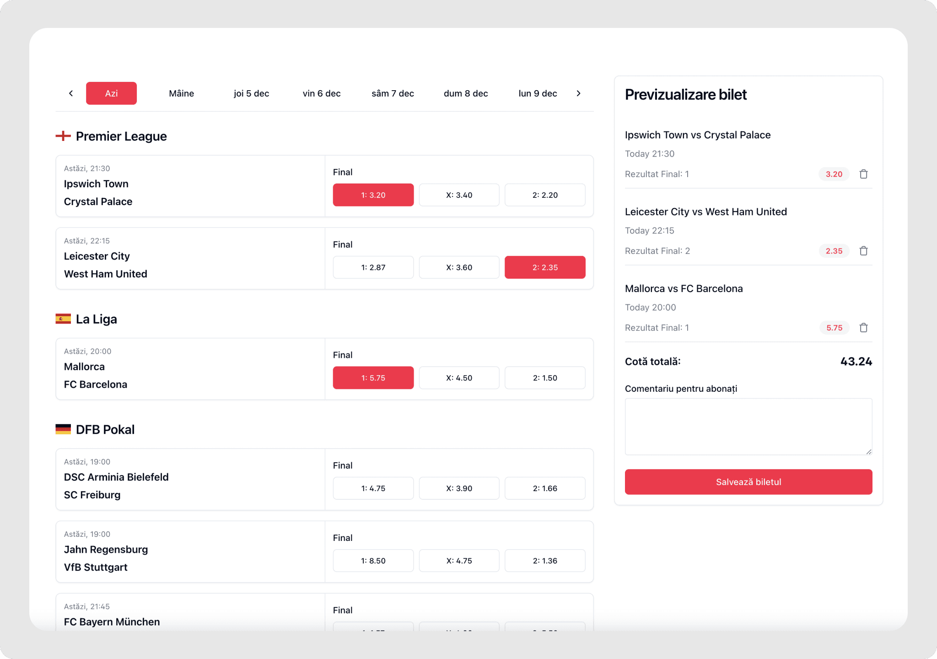The height and width of the screenshot is (659, 937).
Task: Click Cotă totală value 43.24
Action: pos(856,362)
